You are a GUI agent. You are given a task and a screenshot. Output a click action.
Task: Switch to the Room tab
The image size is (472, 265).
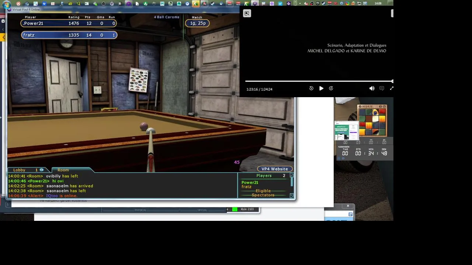[x=63, y=170]
